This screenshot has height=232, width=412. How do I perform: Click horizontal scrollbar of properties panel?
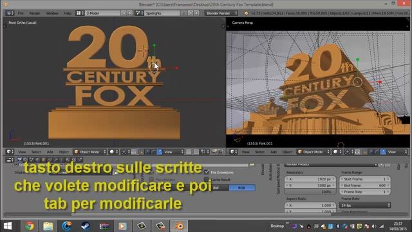(x=201, y=214)
